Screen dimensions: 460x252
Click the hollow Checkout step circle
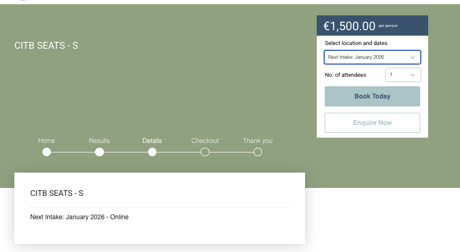pyautogui.click(x=205, y=152)
